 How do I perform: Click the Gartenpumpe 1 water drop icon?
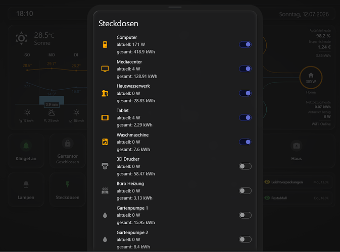tap(105, 215)
